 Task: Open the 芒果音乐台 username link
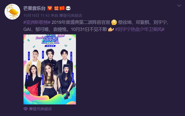click(x=34, y=8)
